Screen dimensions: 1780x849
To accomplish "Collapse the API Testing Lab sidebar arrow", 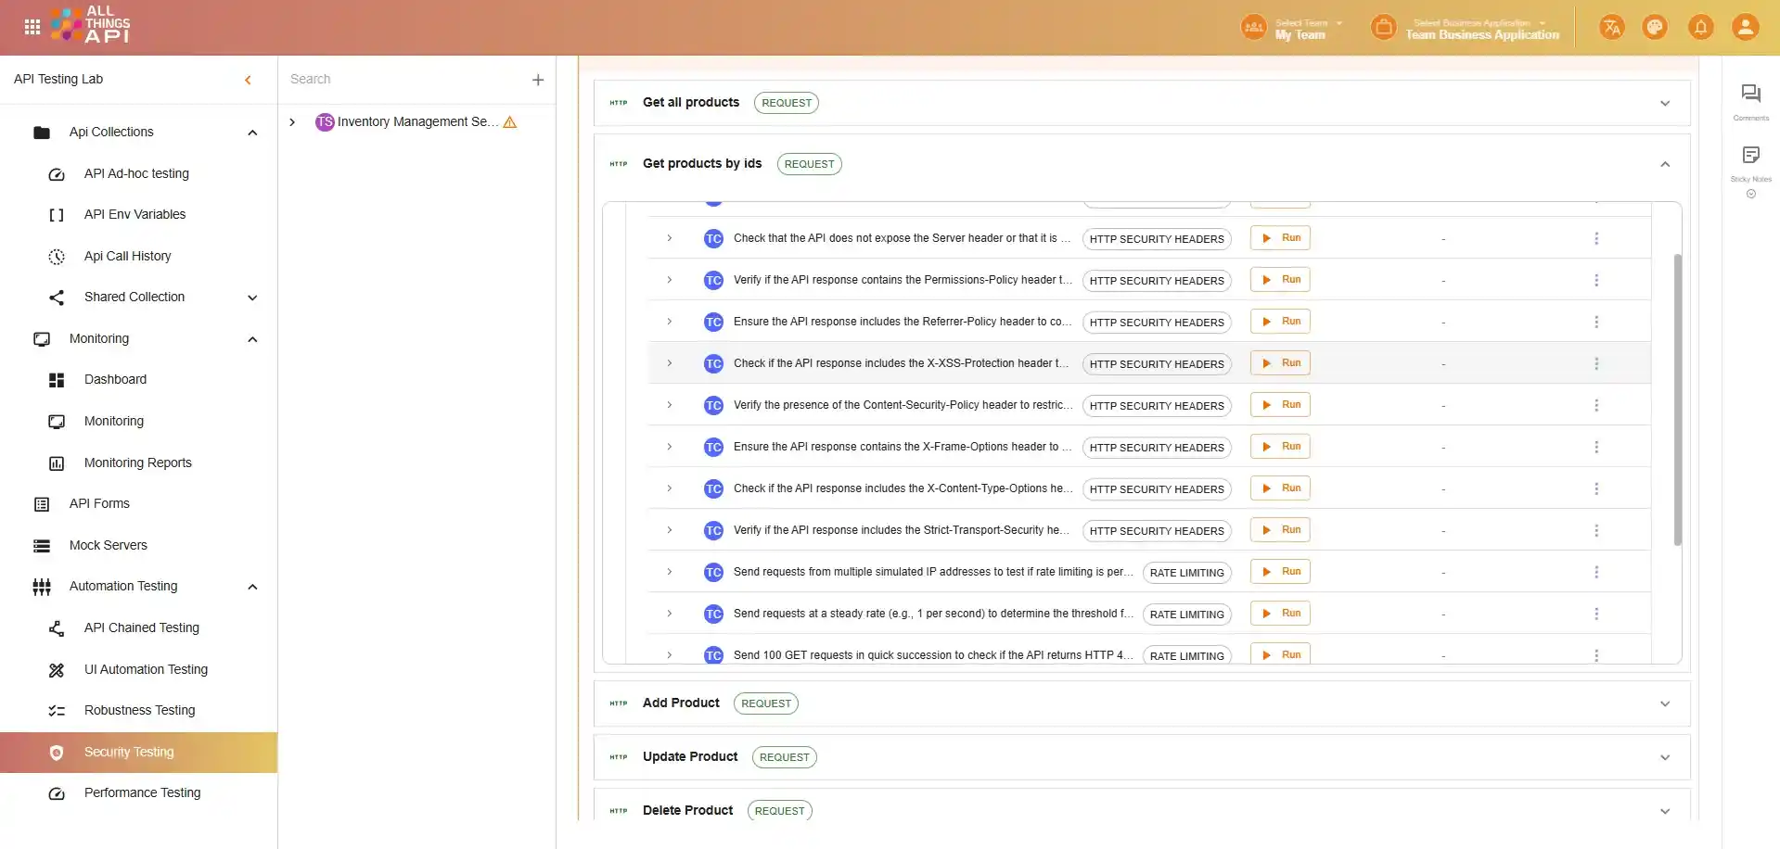I will [248, 81].
